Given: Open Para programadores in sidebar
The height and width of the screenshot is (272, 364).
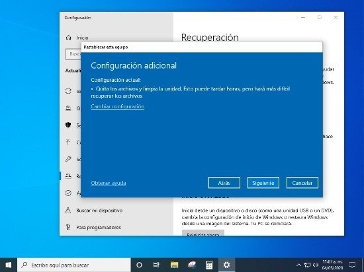Looking at the screenshot, I should point(99,227).
